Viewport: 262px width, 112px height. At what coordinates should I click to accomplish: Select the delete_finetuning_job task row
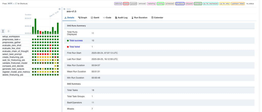pos(13,75)
